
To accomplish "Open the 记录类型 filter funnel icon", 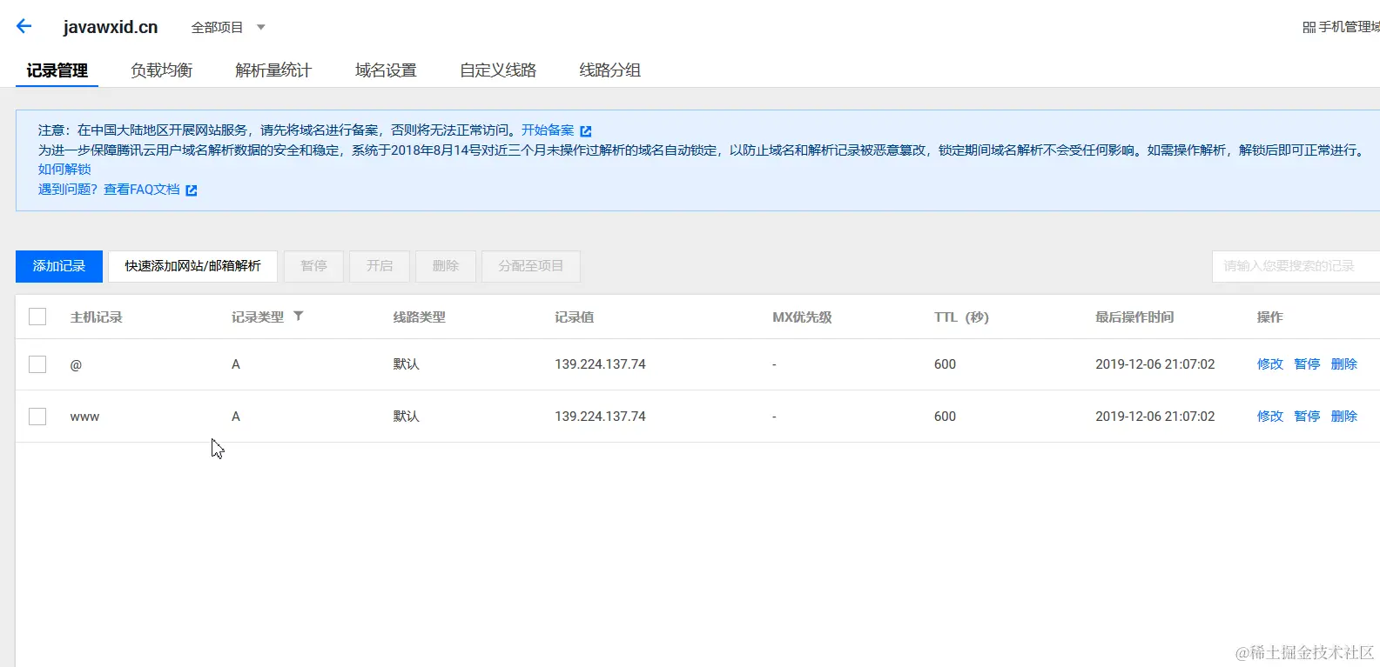I will tap(299, 317).
